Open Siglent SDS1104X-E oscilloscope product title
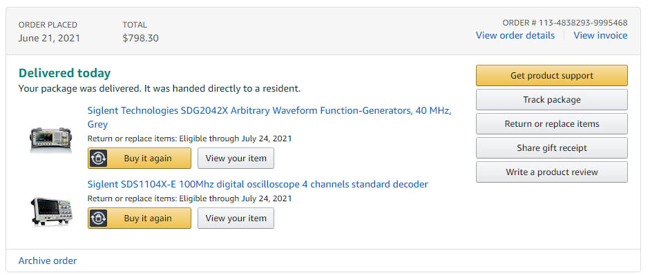The width and height of the screenshot is (650, 275). tap(258, 184)
